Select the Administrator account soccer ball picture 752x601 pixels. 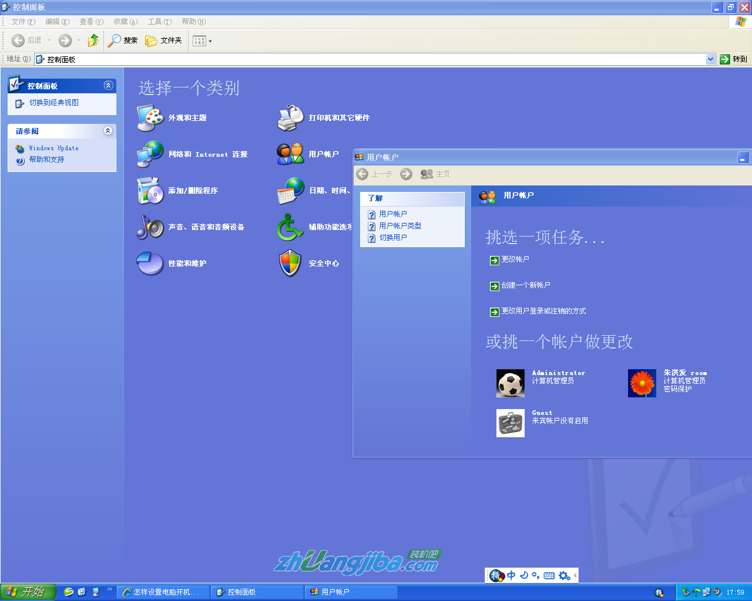click(510, 383)
